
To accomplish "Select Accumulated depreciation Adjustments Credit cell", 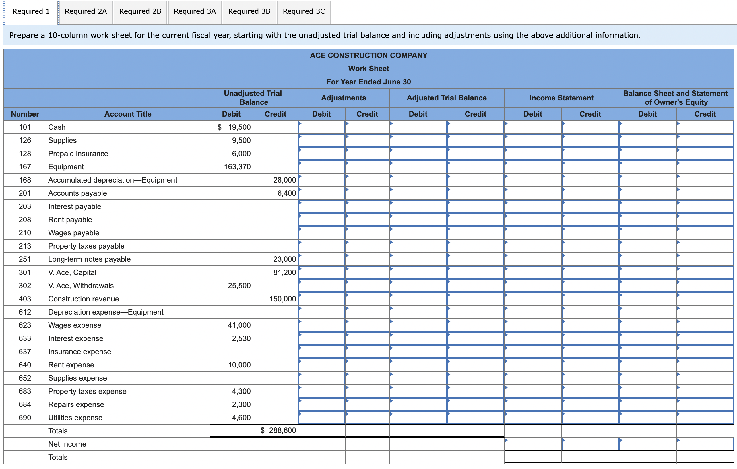I will (367, 180).
